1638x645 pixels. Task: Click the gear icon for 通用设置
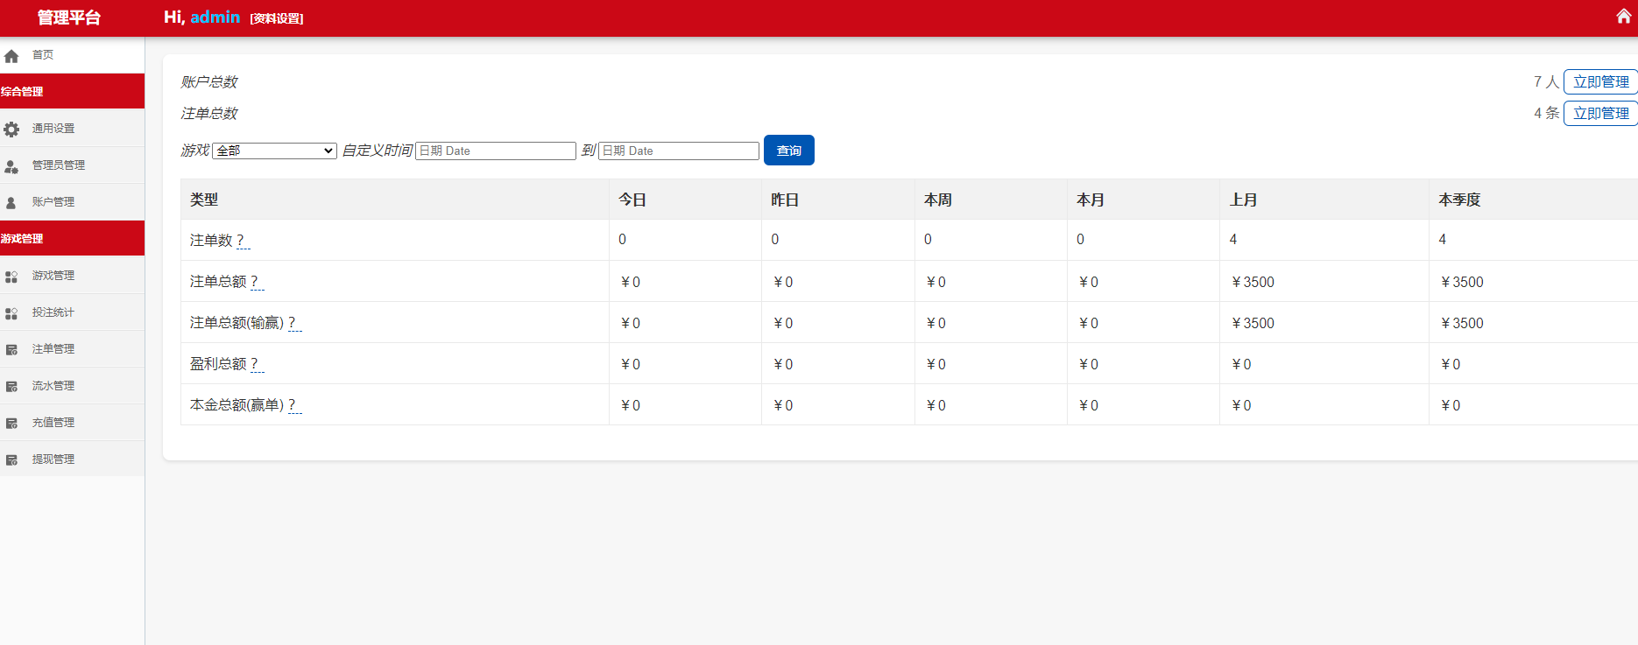(11, 130)
